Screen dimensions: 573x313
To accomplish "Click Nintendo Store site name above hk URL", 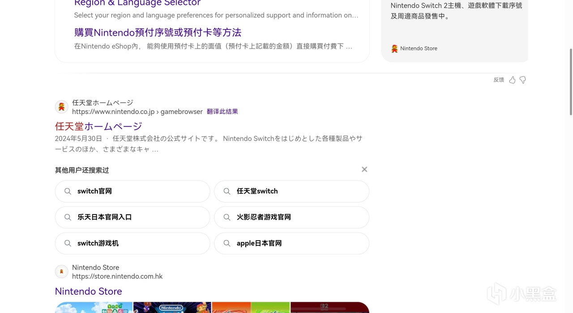I will pyautogui.click(x=95, y=267).
